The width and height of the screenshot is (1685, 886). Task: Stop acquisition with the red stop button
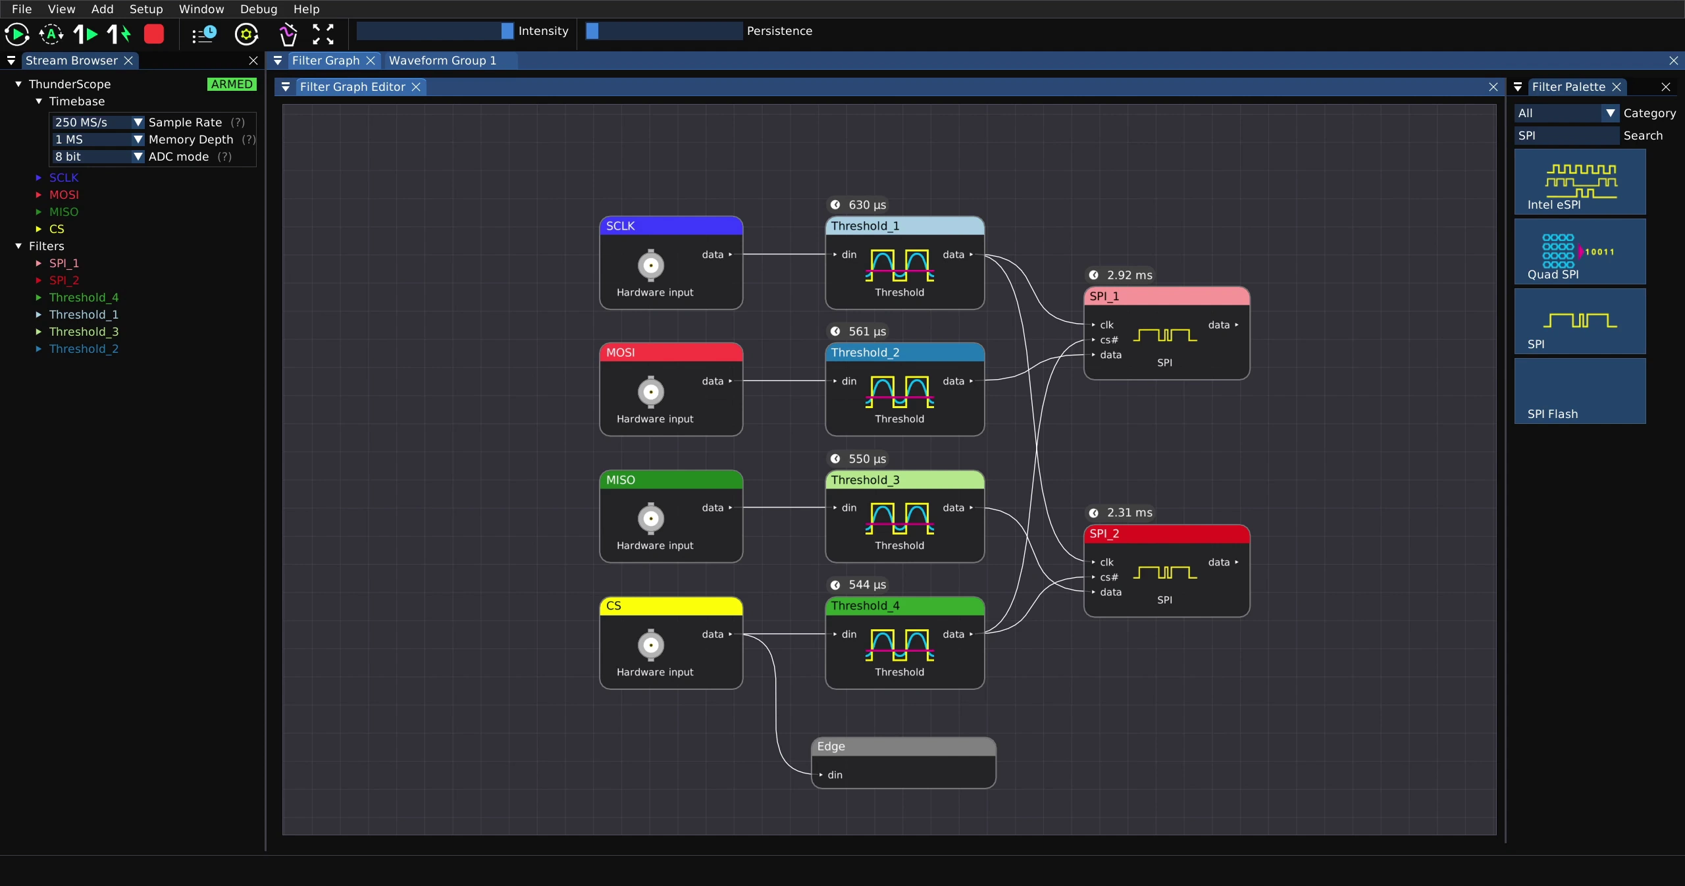[154, 34]
